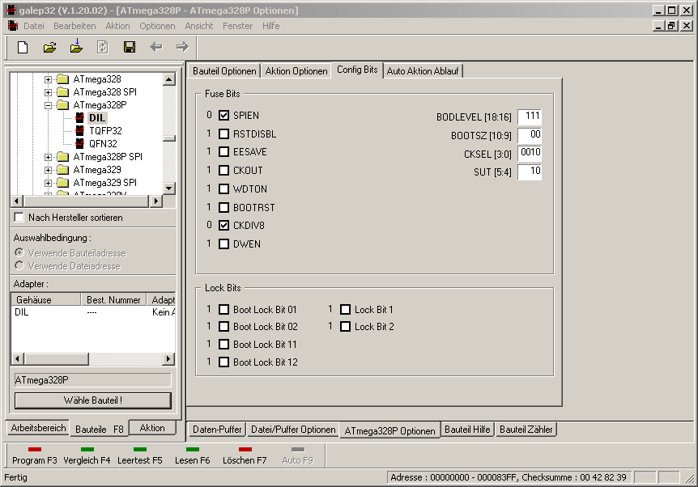Screen dimensions: 698x487
Task: Click the device tree scroll-up arrow
Action: click(168, 79)
